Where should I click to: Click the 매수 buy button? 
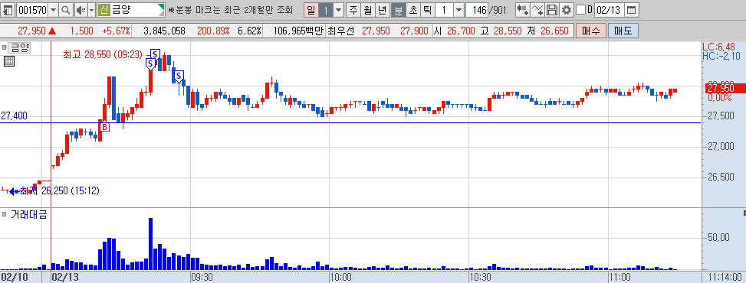[x=591, y=31]
